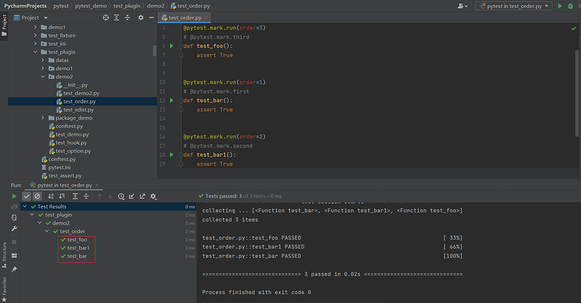
Task: Click test_plugin breadcrumb
Action: coord(126,6)
